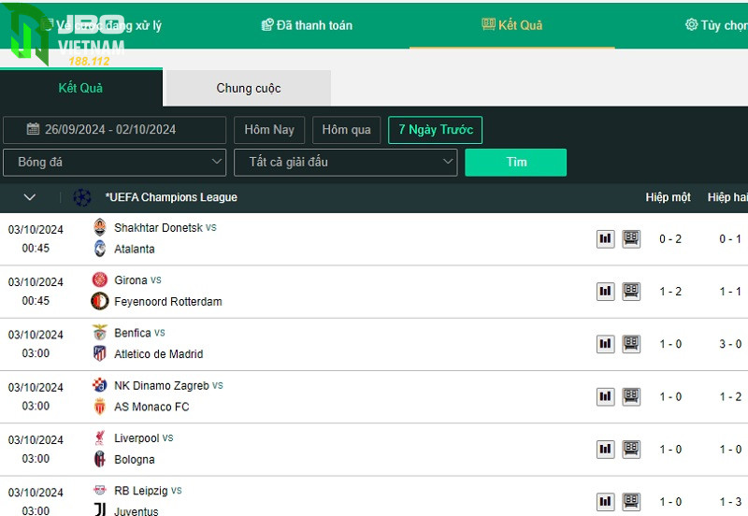Open the date range picker 26/09/2024 - 02/10/2024

click(114, 130)
